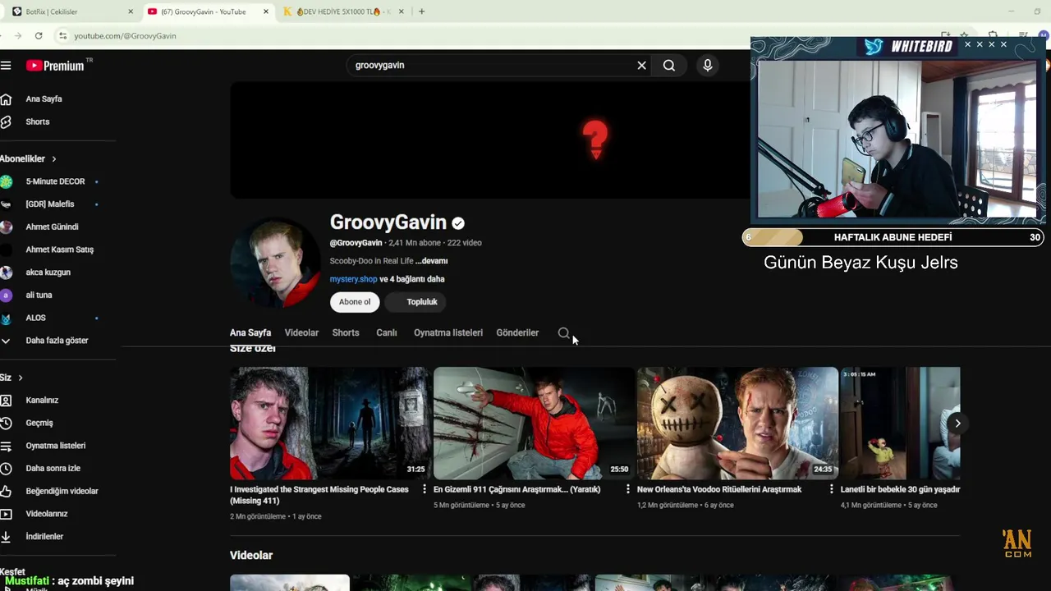The image size is (1051, 591).
Task: Click the Haftalık Abune Hedefi progress bar
Action: click(893, 237)
